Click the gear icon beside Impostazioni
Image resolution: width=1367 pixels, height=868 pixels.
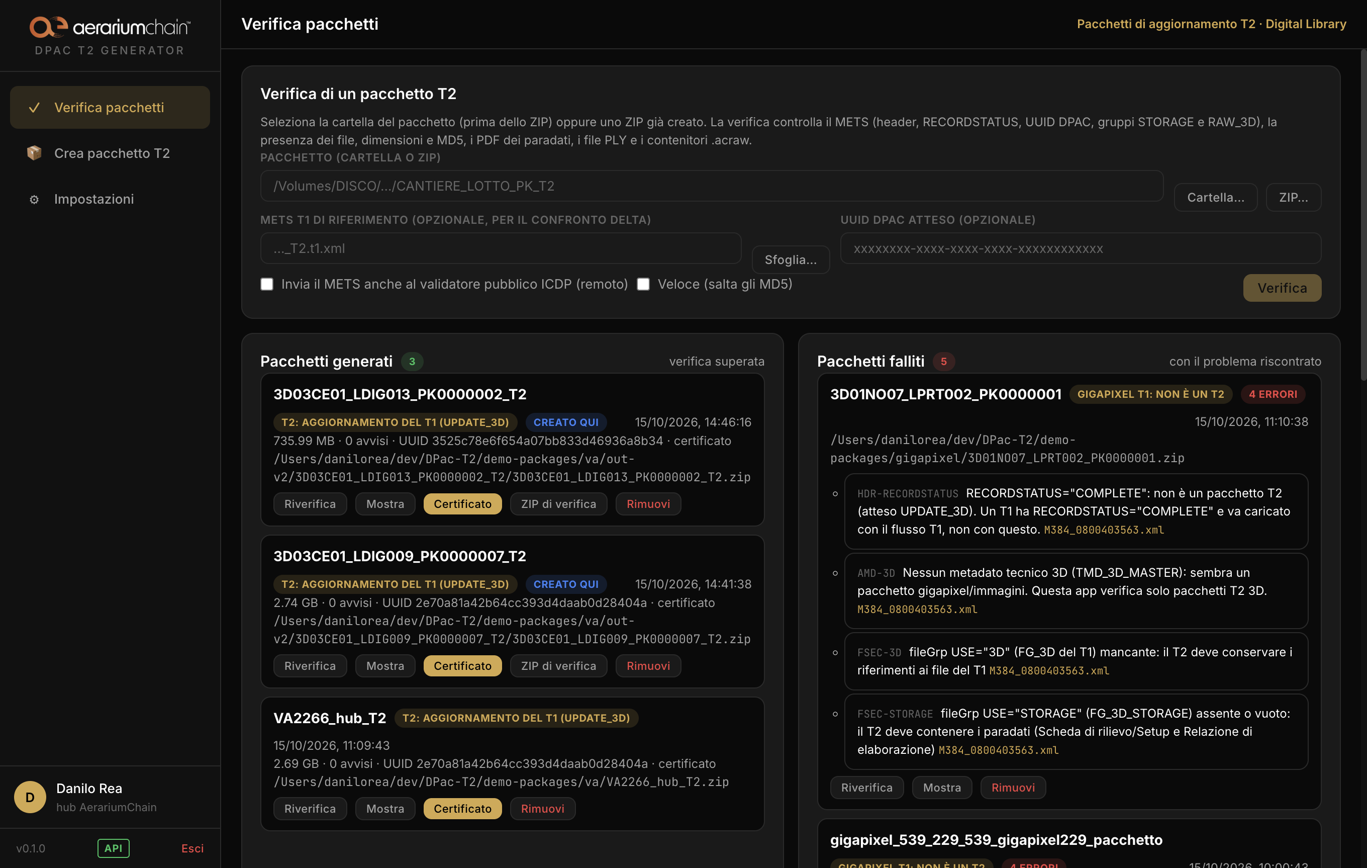click(x=34, y=199)
